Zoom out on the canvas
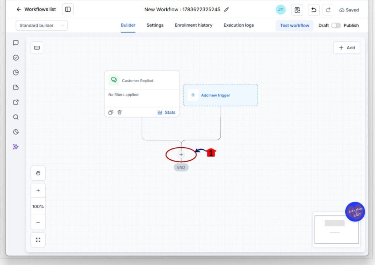The height and width of the screenshot is (265, 375). [x=38, y=223]
